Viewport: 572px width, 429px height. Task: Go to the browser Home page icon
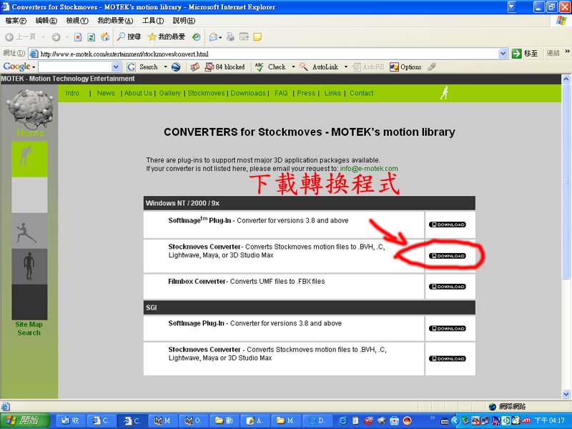105,37
